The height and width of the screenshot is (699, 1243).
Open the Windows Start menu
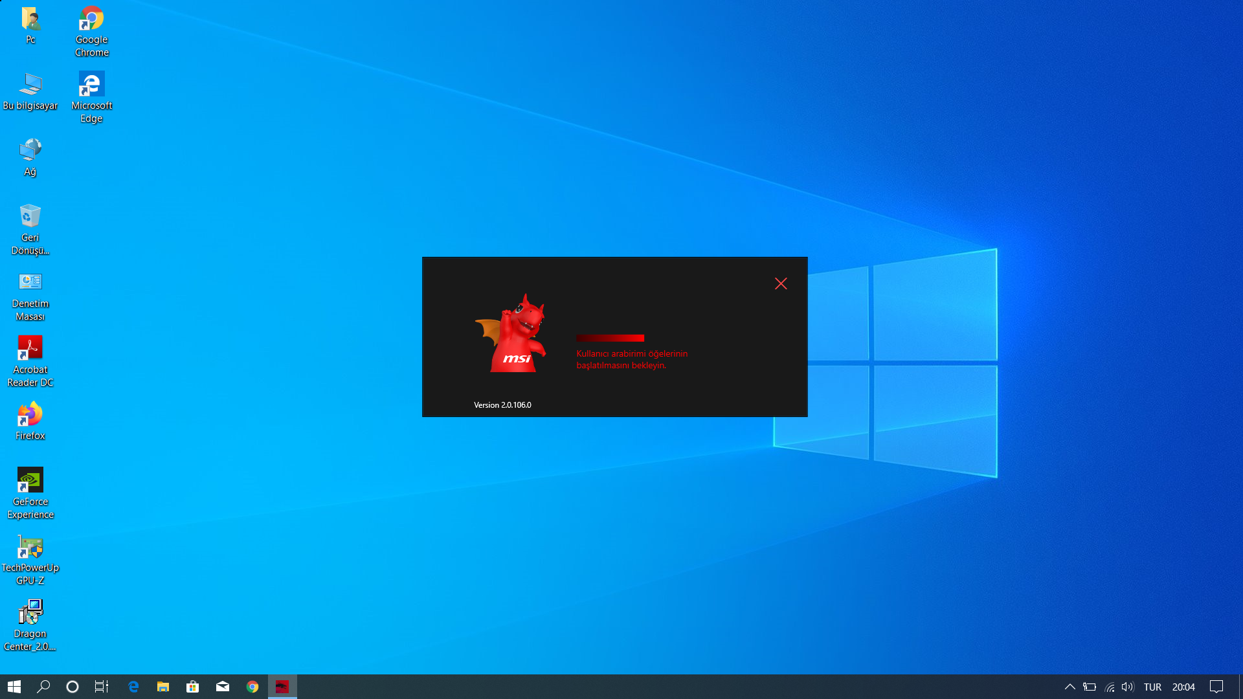click(14, 687)
